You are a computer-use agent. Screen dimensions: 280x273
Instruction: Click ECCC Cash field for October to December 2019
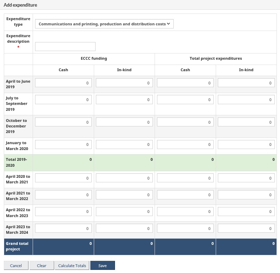pyautogui.click(x=63, y=122)
